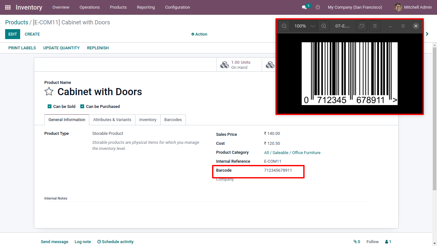Click the Follow button
Image resolution: width=437 pixels, height=246 pixels.
point(373,242)
